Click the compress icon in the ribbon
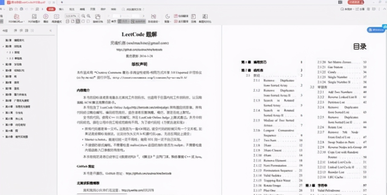 [193, 16]
